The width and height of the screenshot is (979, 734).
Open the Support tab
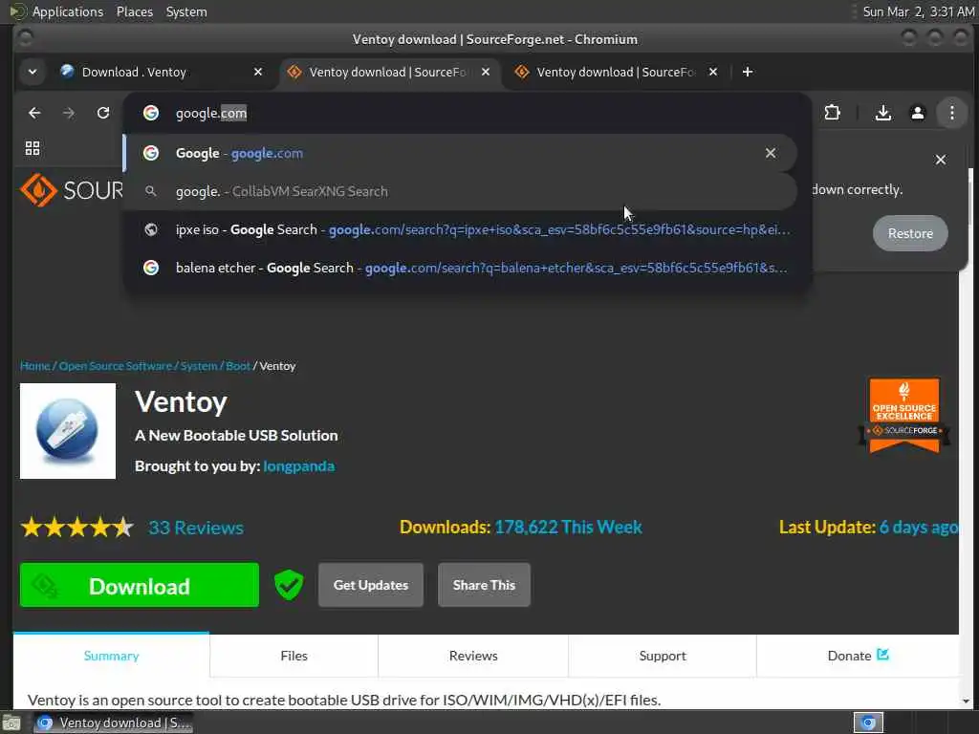(663, 656)
